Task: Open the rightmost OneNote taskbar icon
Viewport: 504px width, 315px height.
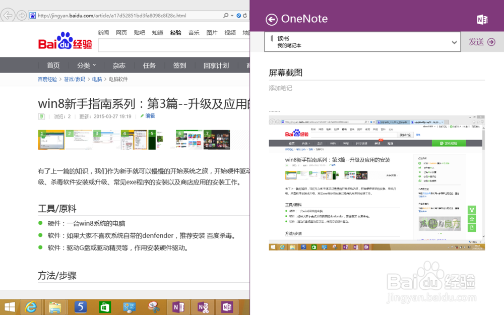Action: pyautogui.click(x=227, y=307)
